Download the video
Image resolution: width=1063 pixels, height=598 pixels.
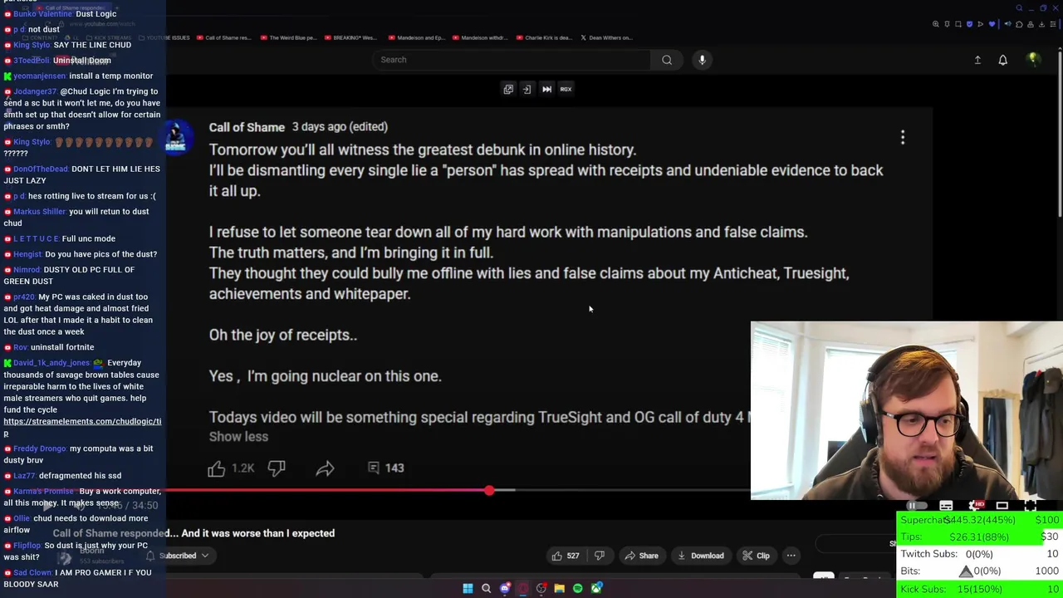click(700, 556)
